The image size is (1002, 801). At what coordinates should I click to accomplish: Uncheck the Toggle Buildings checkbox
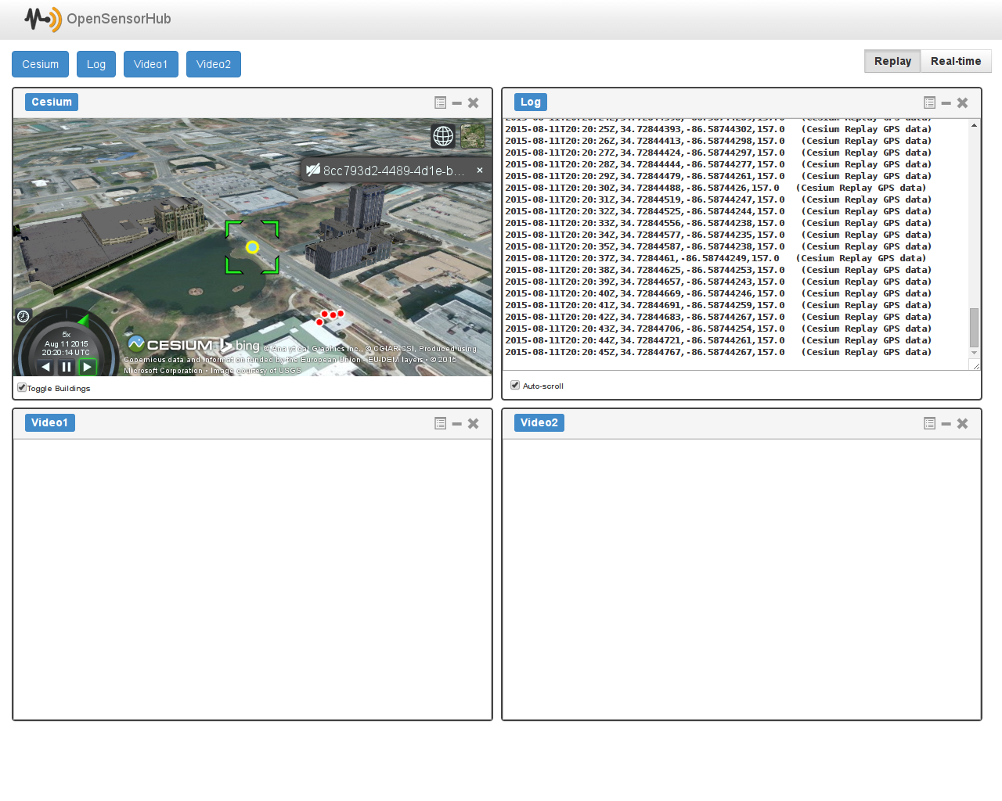22,387
